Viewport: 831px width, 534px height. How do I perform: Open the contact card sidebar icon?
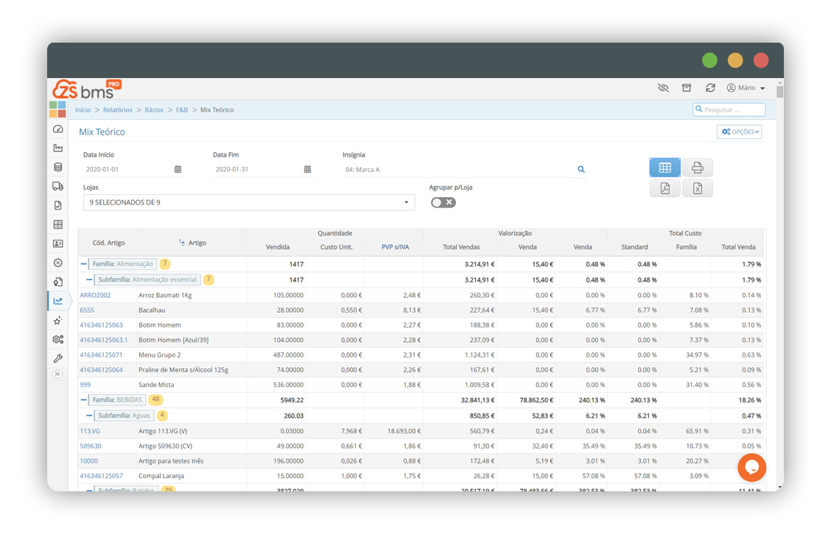click(58, 243)
